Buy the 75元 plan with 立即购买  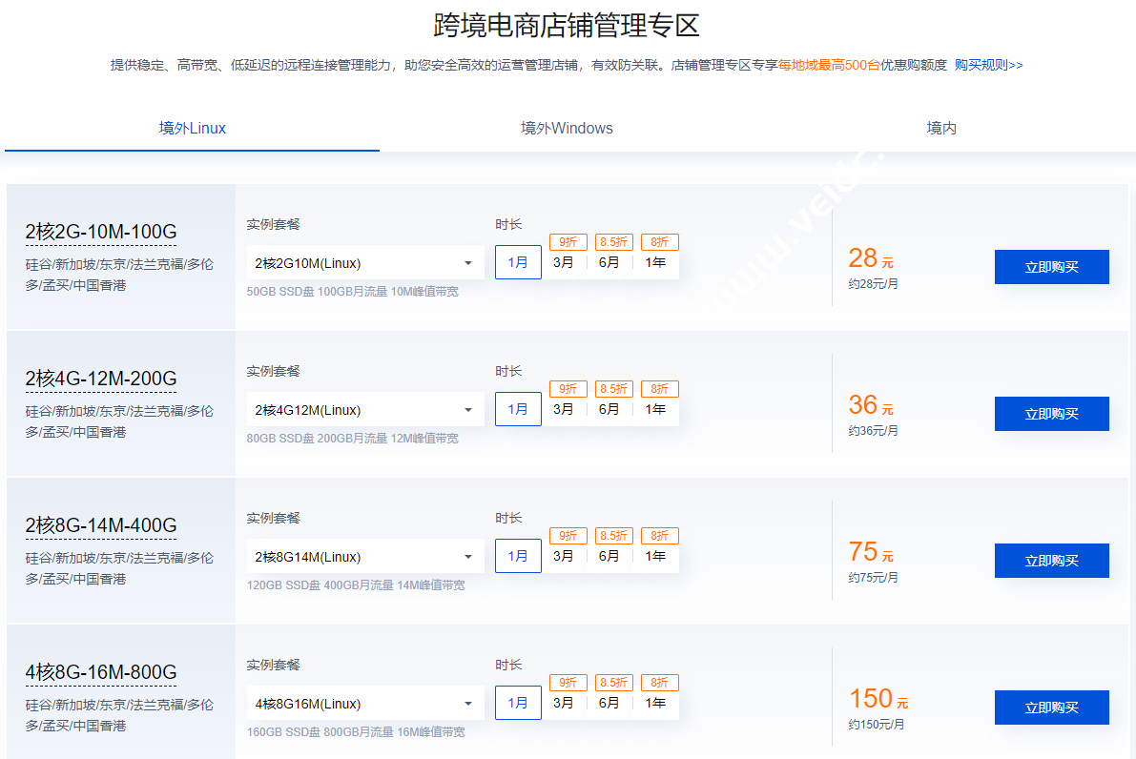point(1051,561)
